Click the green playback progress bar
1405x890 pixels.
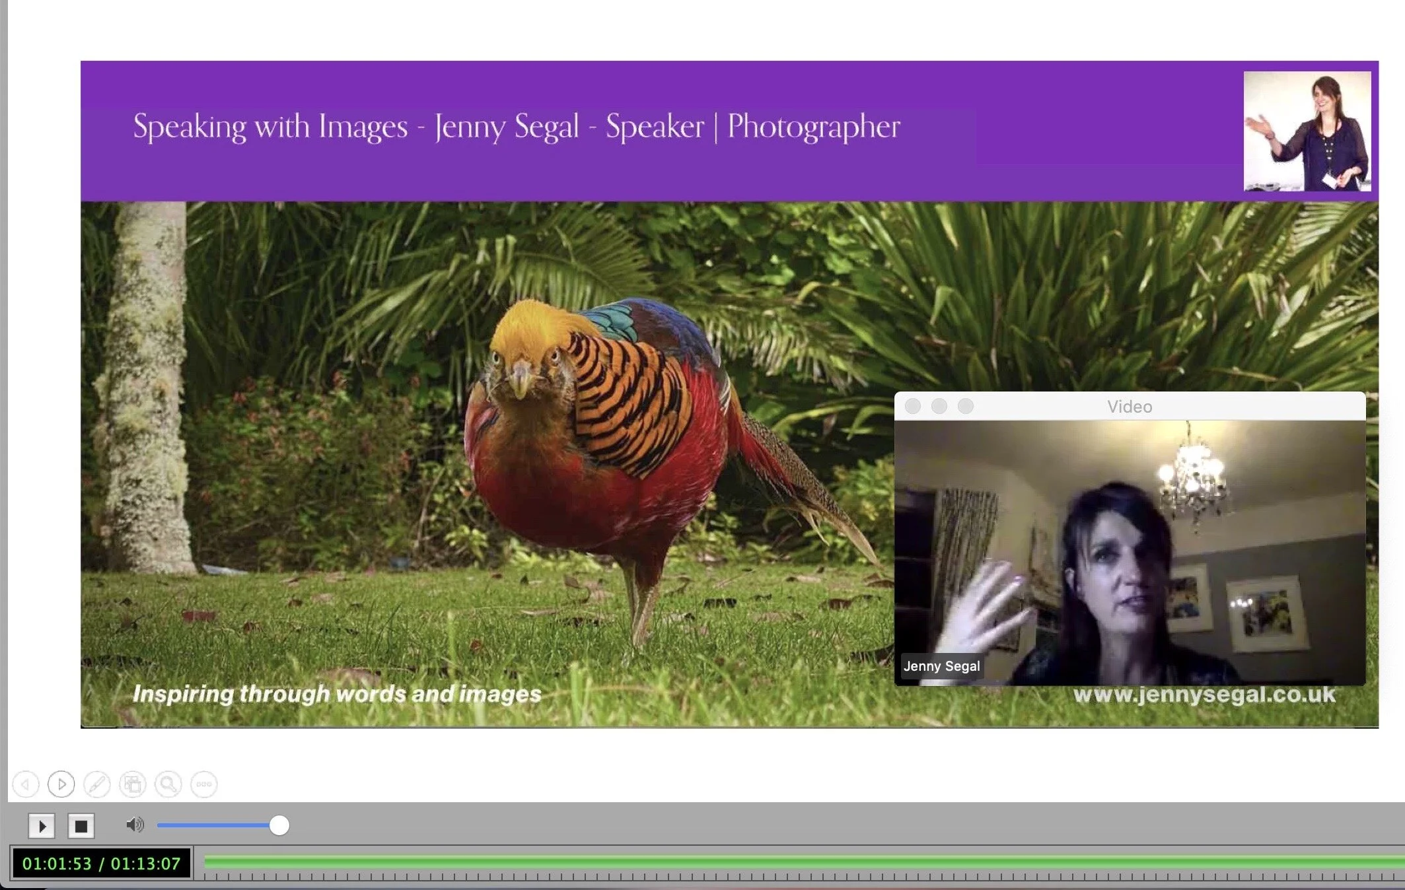(x=793, y=862)
